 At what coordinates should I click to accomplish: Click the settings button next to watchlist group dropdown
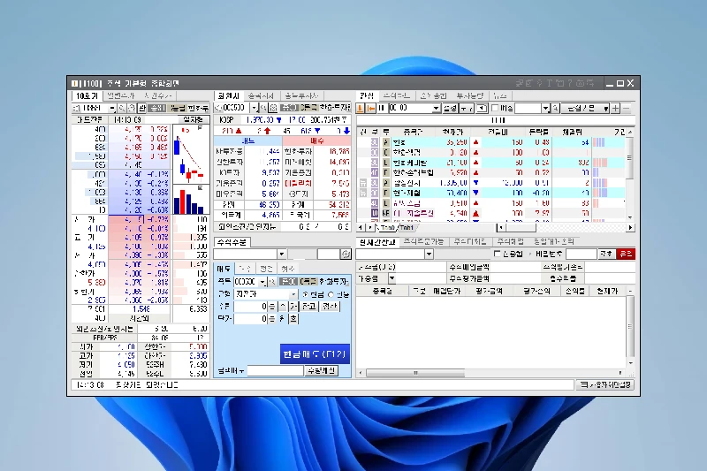pos(450,108)
